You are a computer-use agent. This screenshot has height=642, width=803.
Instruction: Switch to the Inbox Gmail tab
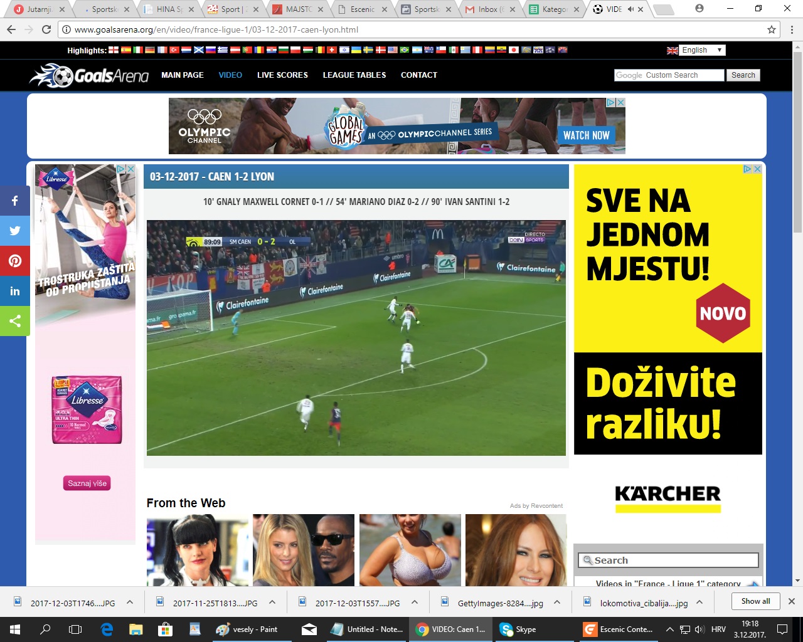(487, 9)
